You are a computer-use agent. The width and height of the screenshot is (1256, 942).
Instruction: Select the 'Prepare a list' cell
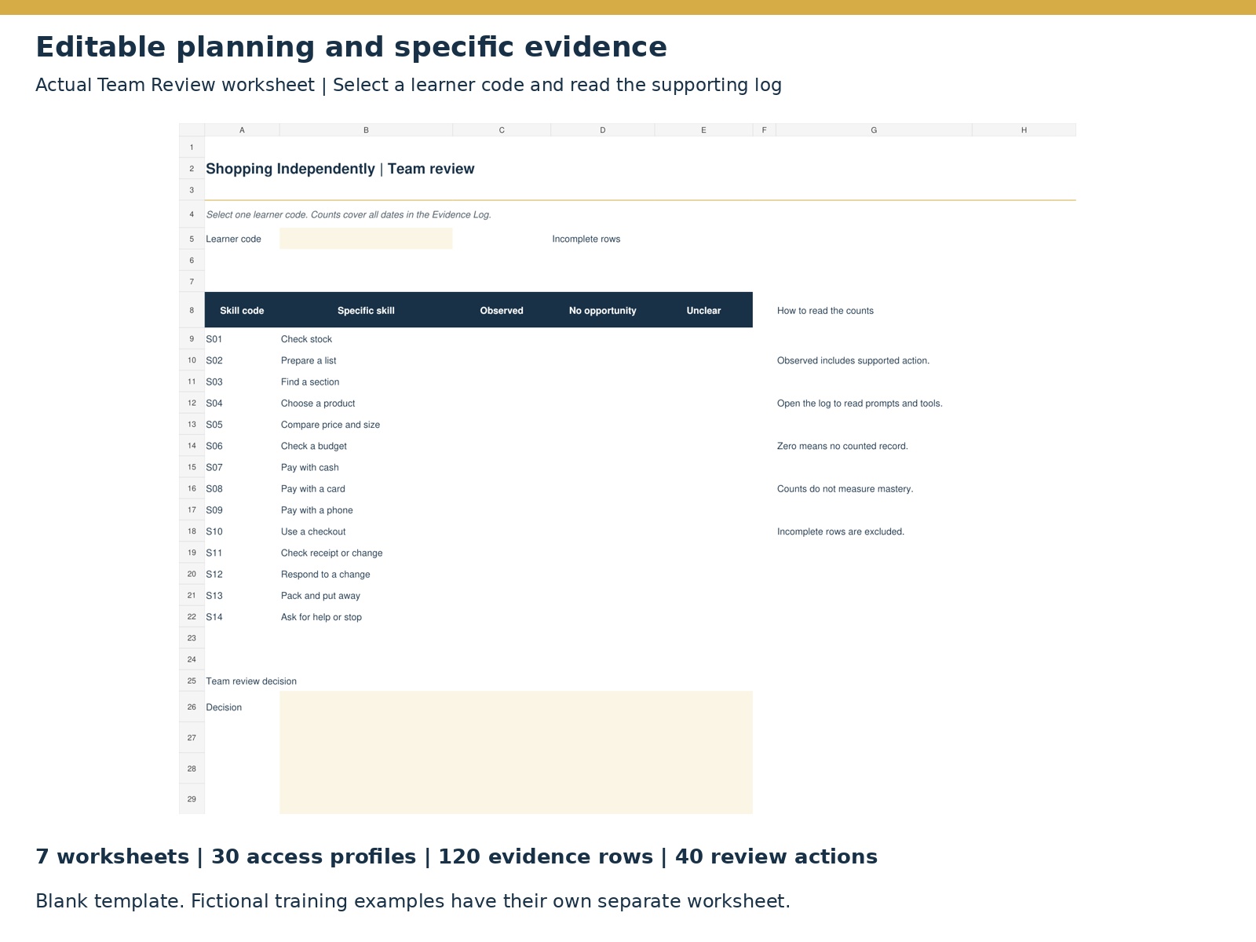point(366,360)
